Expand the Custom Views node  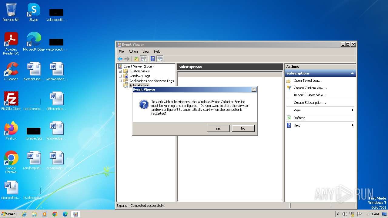coord(120,71)
